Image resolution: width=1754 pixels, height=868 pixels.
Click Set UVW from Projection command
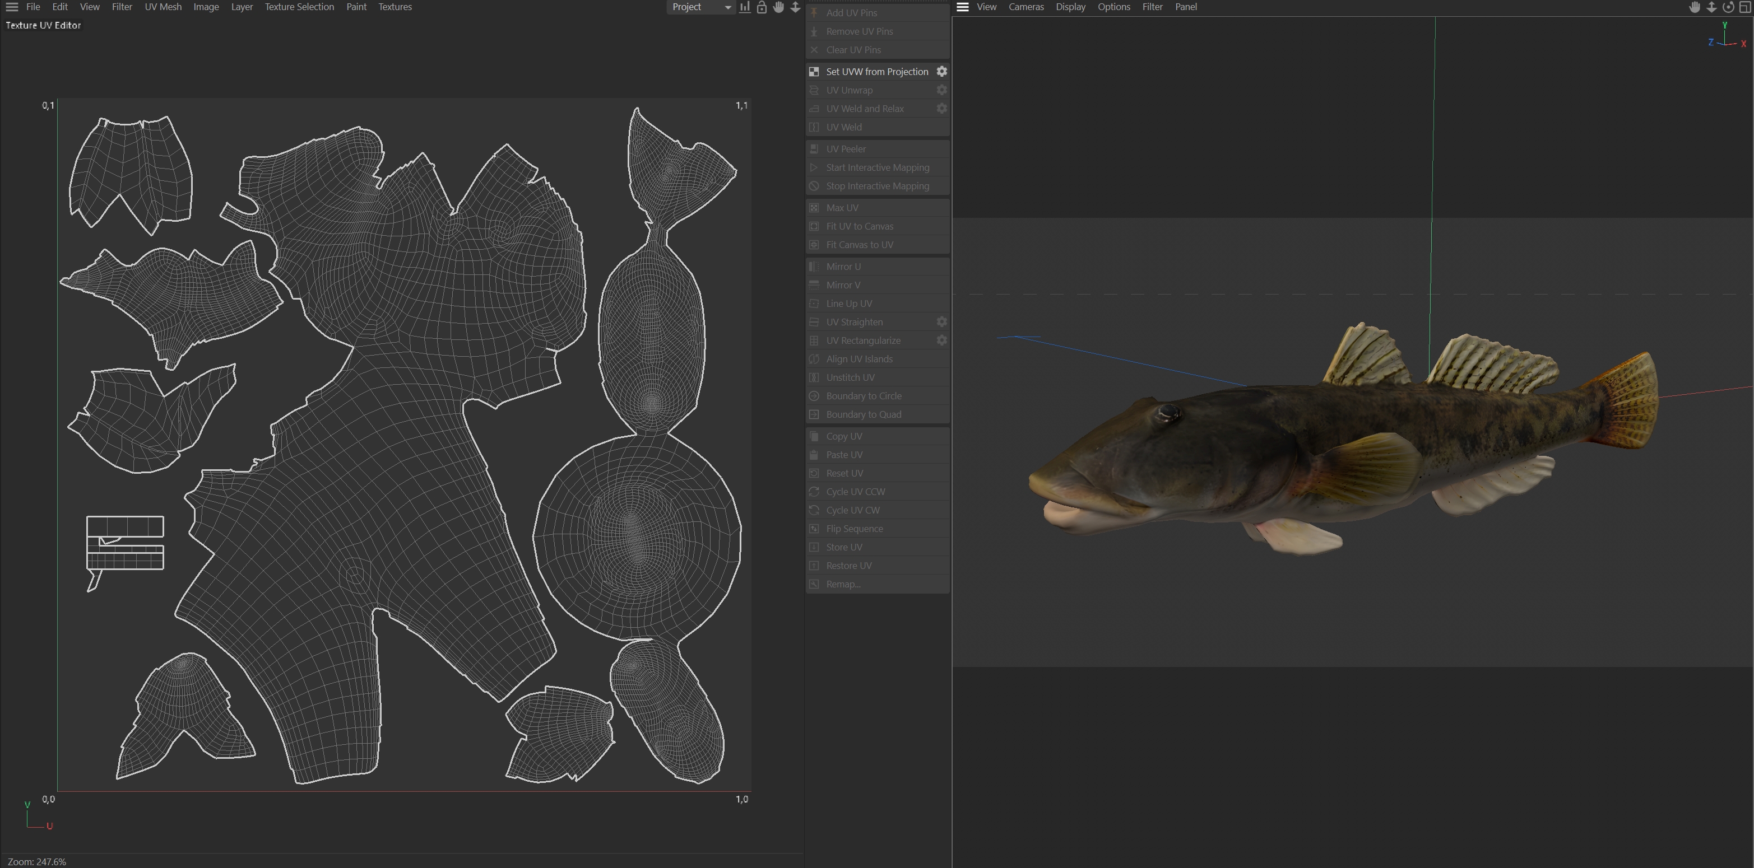(x=876, y=72)
